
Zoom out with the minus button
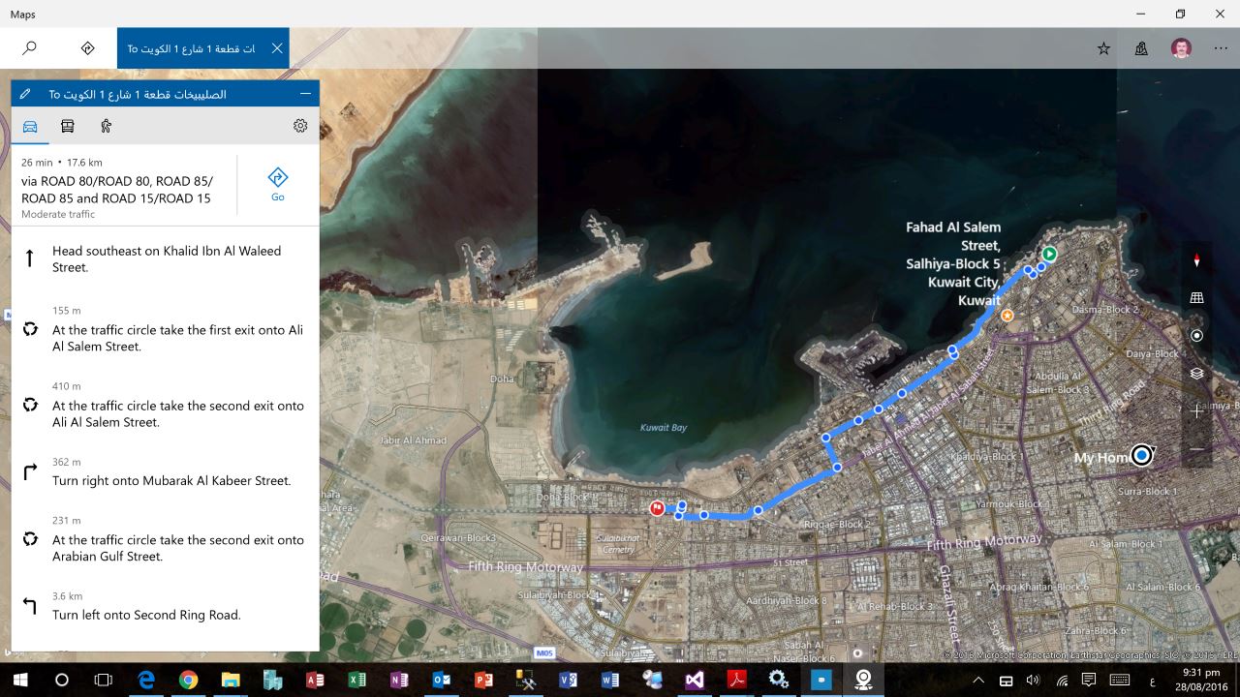[1196, 449]
